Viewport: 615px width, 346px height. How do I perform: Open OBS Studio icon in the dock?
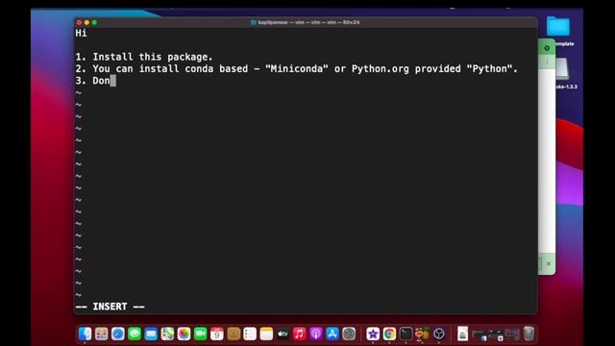pos(439,334)
